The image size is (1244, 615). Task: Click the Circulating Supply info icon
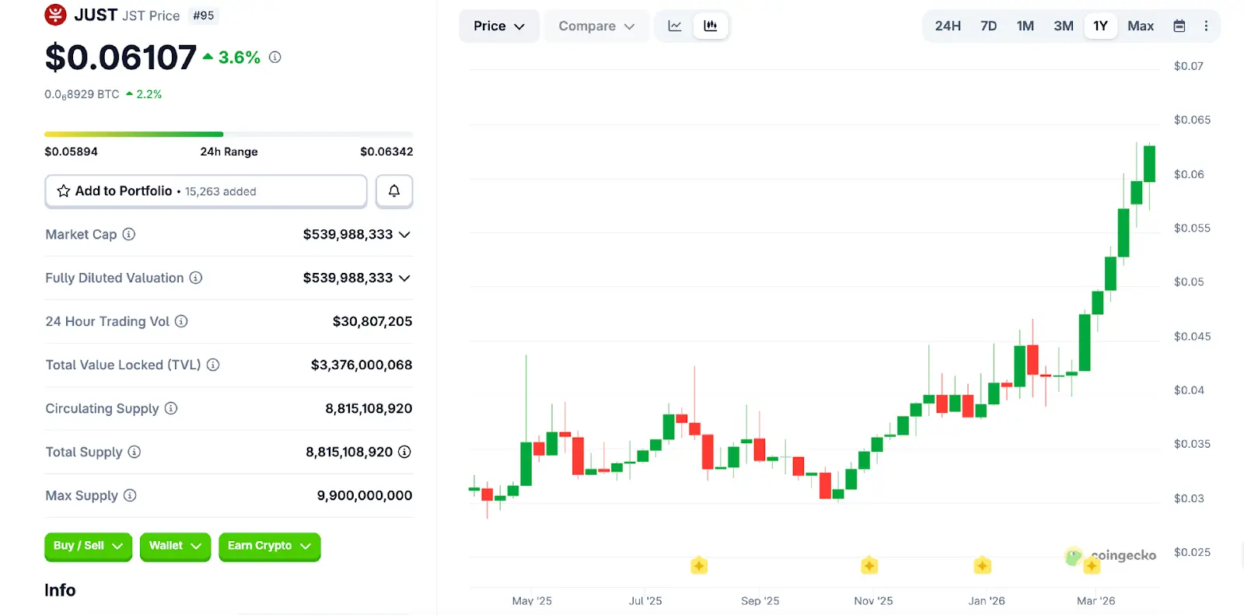[171, 408]
